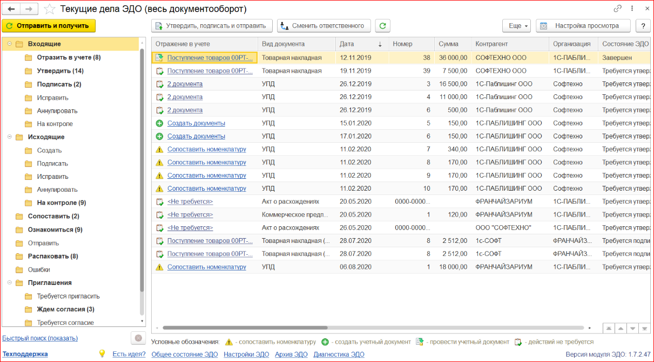
Task: Click the lightbulb idea icon
Action: pos(102,354)
